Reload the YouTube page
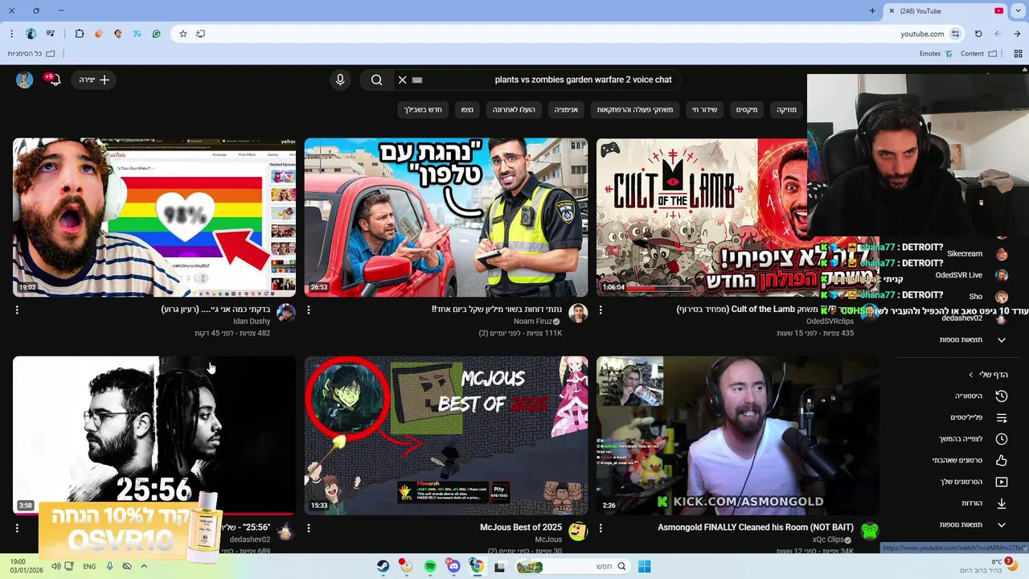 [978, 34]
